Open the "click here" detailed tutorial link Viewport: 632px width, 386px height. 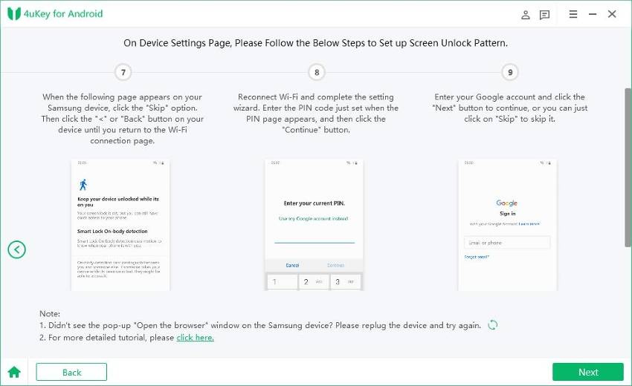[195, 338]
